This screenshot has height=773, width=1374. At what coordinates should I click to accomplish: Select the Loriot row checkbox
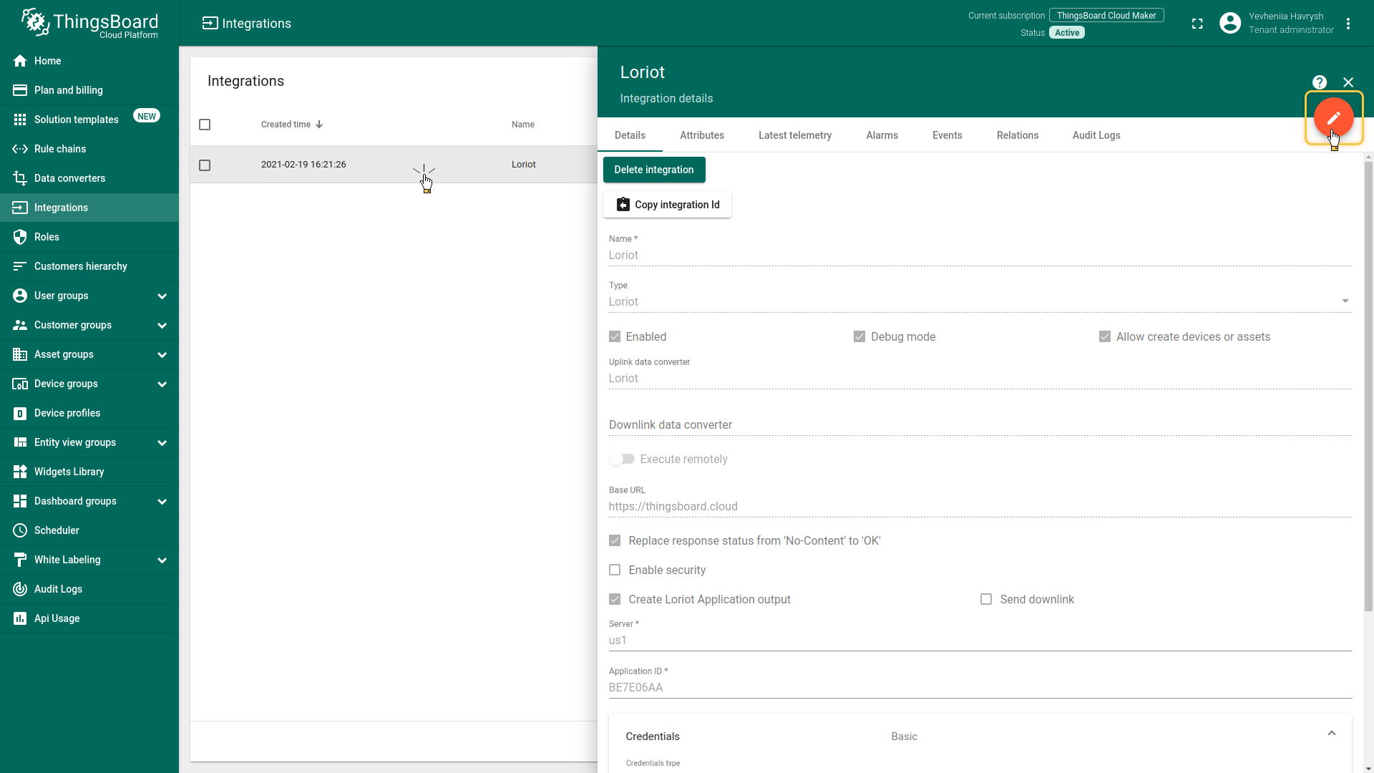click(205, 165)
